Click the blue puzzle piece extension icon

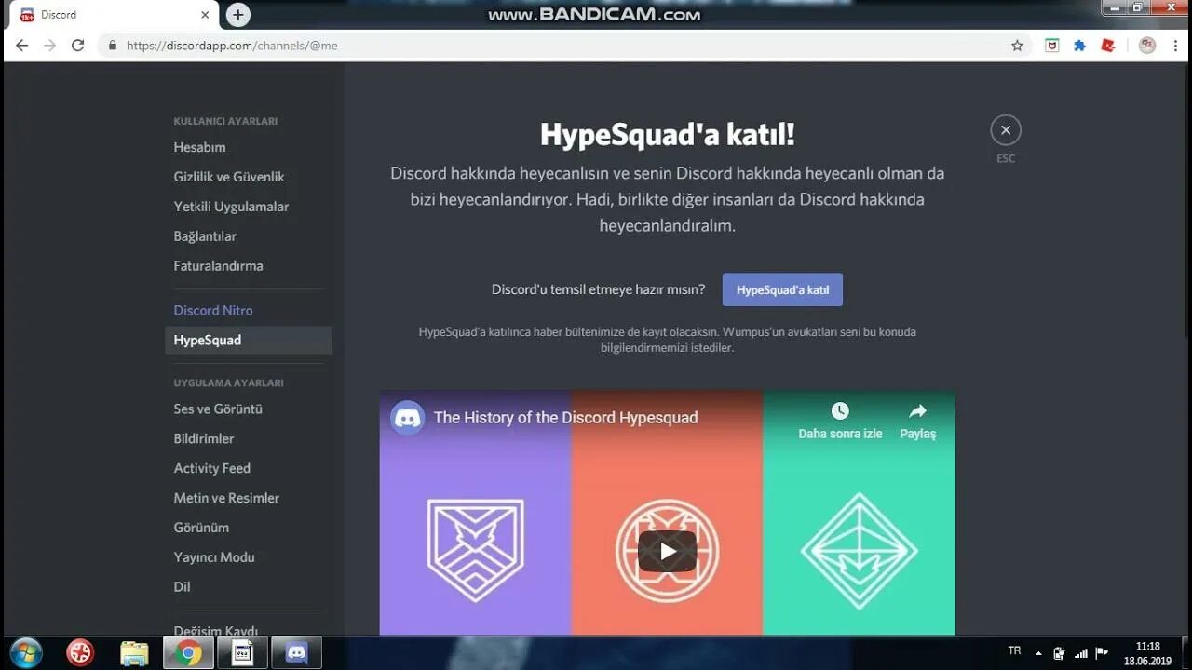pos(1079,45)
